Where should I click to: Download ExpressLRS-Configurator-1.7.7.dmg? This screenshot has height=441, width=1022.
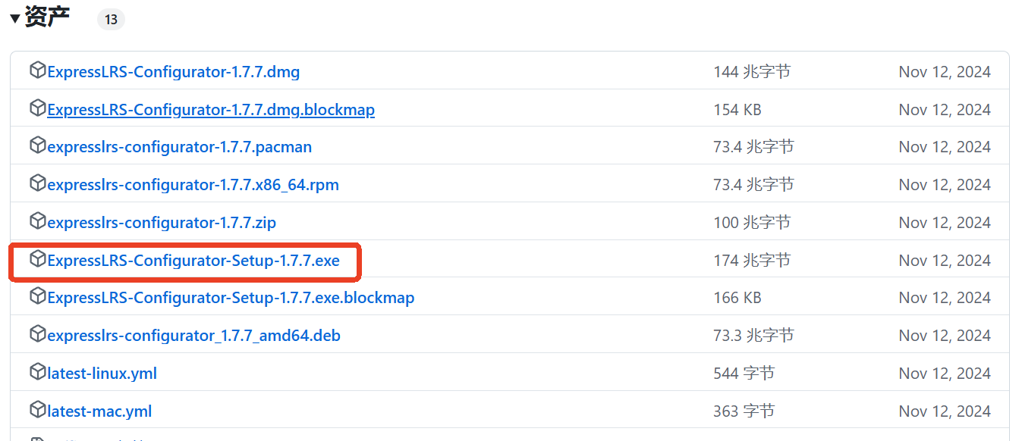(173, 72)
